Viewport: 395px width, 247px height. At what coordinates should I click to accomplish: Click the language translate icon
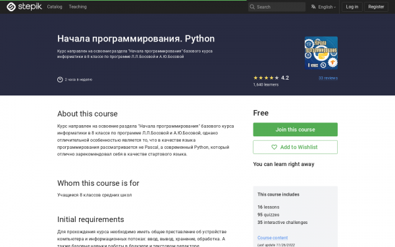click(313, 7)
